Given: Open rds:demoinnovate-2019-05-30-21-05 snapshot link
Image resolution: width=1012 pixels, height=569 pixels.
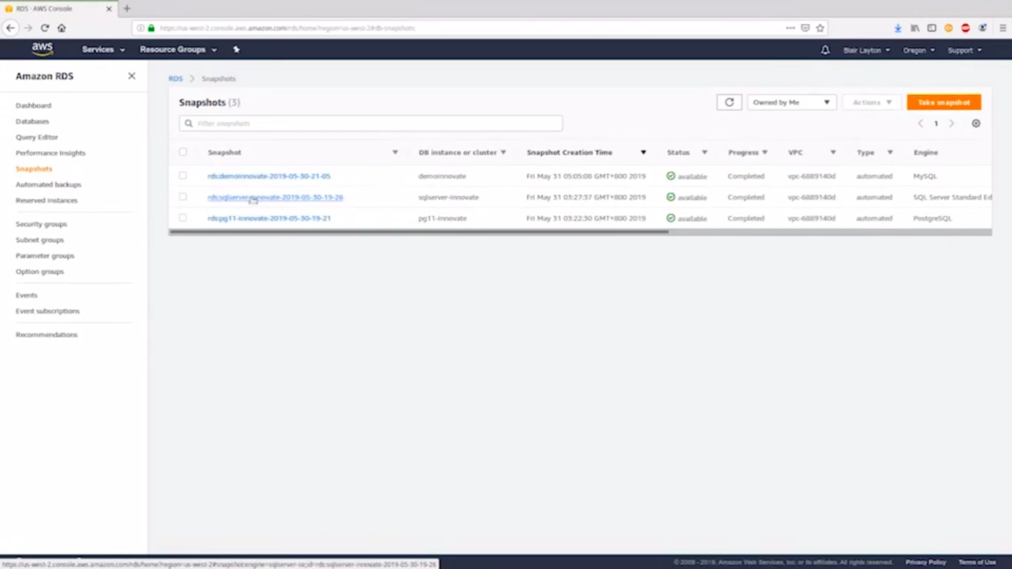Looking at the screenshot, I should (269, 176).
